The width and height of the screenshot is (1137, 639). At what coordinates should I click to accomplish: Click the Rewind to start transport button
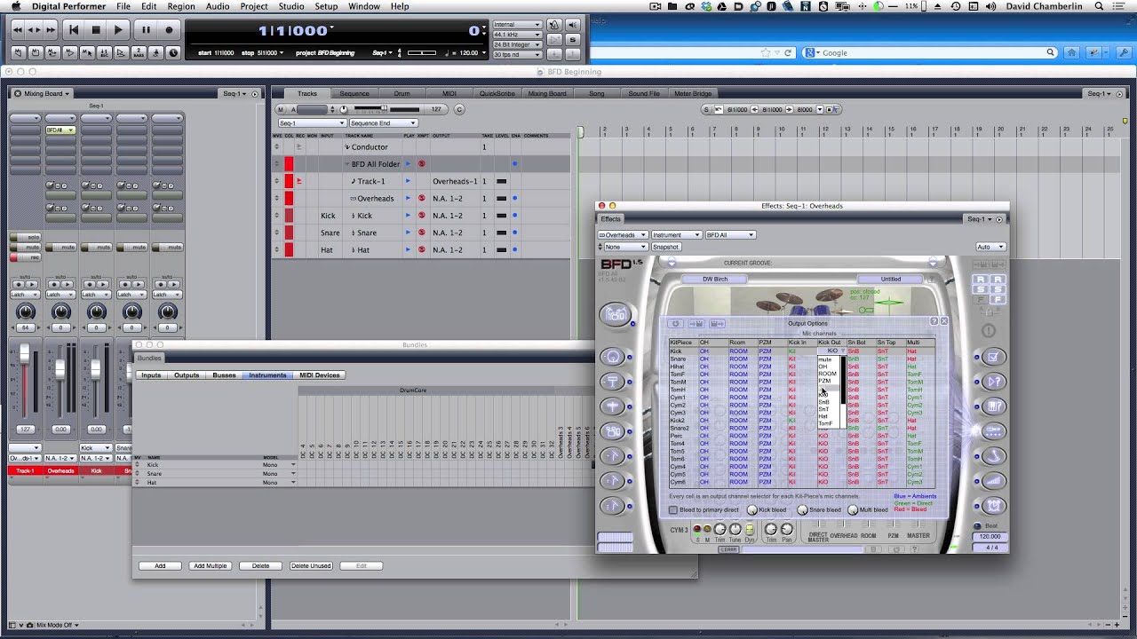[x=74, y=30]
